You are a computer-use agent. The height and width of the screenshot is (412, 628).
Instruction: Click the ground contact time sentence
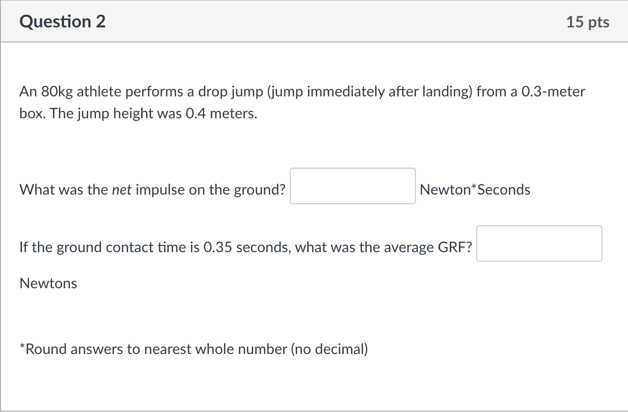tap(229, 247)
